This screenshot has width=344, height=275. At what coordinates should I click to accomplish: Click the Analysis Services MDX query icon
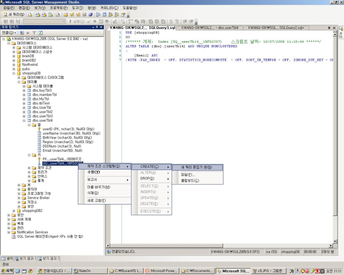coord(38,15)
